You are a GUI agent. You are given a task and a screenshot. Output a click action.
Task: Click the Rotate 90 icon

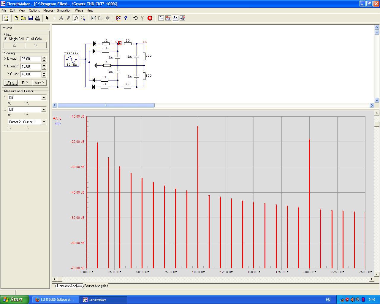pyautogui.click(x=101, y=18)
